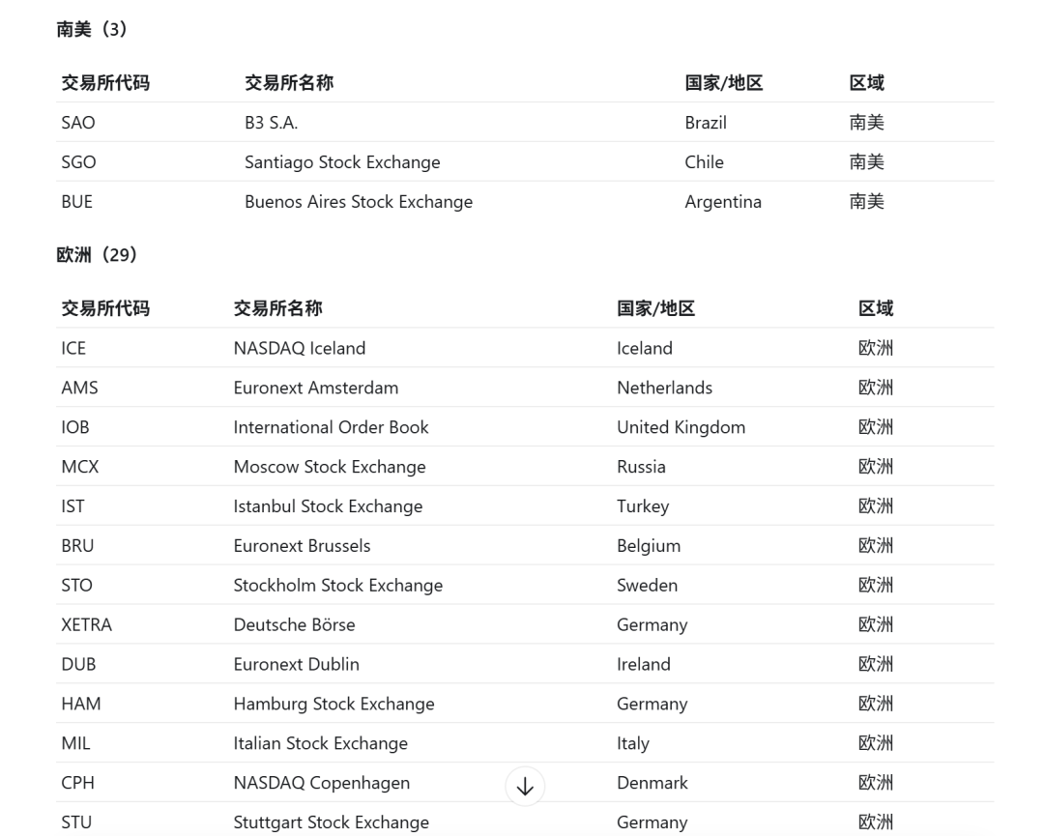This screenshot has width=1044, height=836.
Task: Click the Argentina country cell
Action: pos(723,202)
